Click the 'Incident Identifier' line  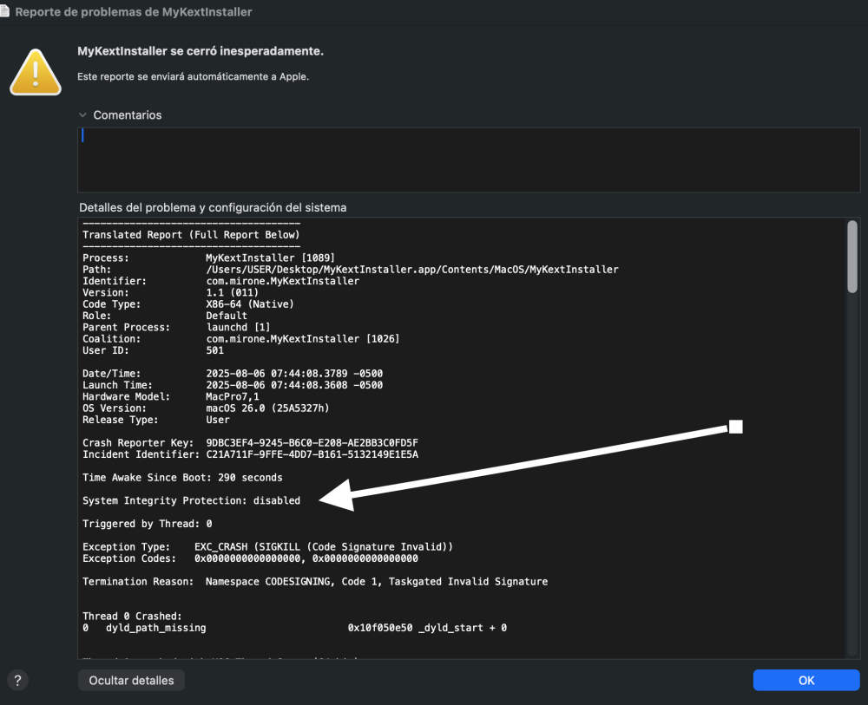(x=250, y=454)
